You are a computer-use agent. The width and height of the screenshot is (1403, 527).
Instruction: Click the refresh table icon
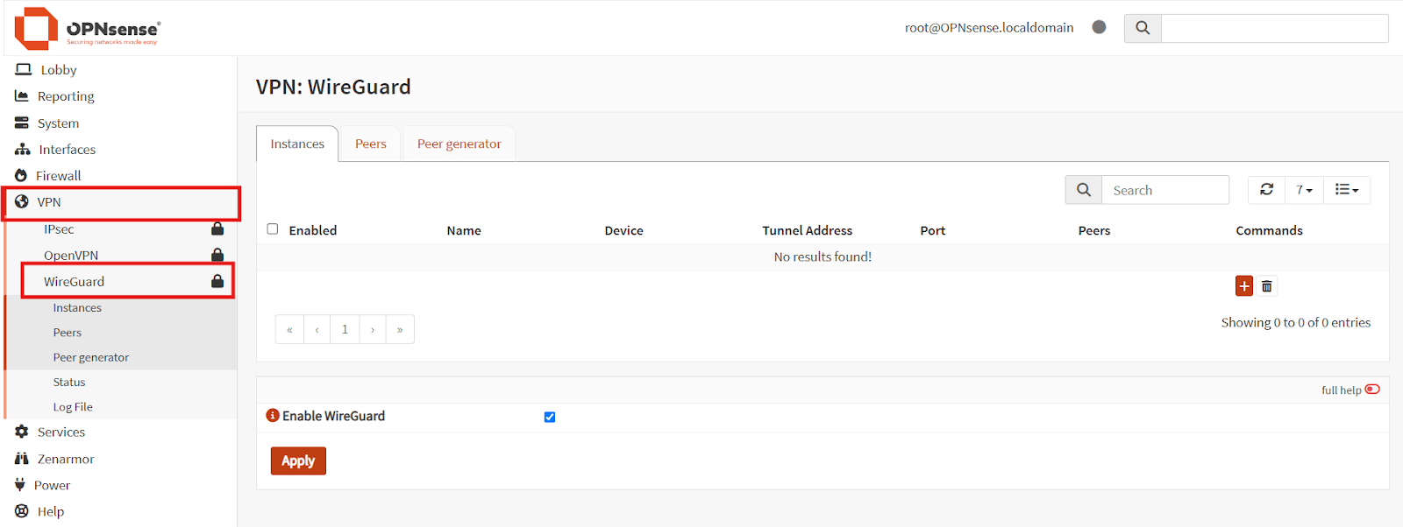tap(1266, 190)
